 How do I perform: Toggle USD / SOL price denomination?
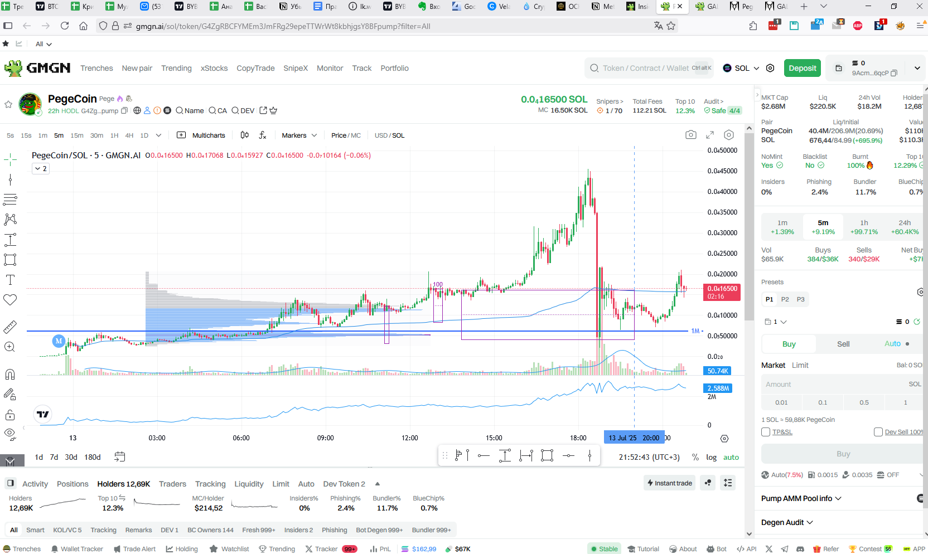(x=390, y=135)
